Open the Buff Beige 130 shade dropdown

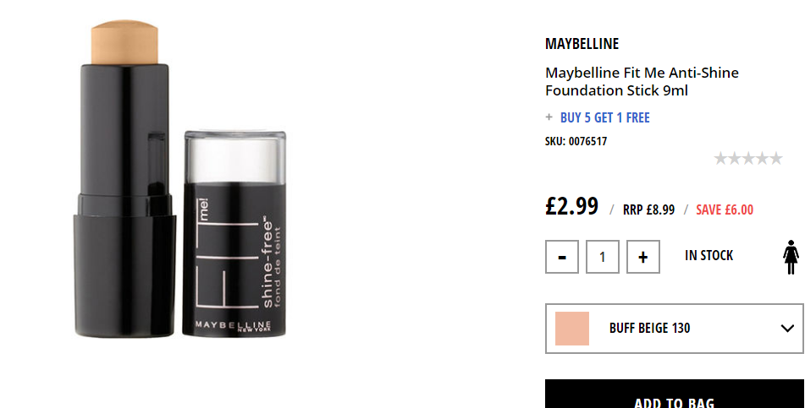[x=674, y=329]
